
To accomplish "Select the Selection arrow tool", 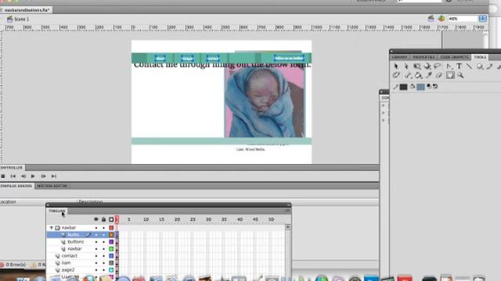I will click(396, 66).
